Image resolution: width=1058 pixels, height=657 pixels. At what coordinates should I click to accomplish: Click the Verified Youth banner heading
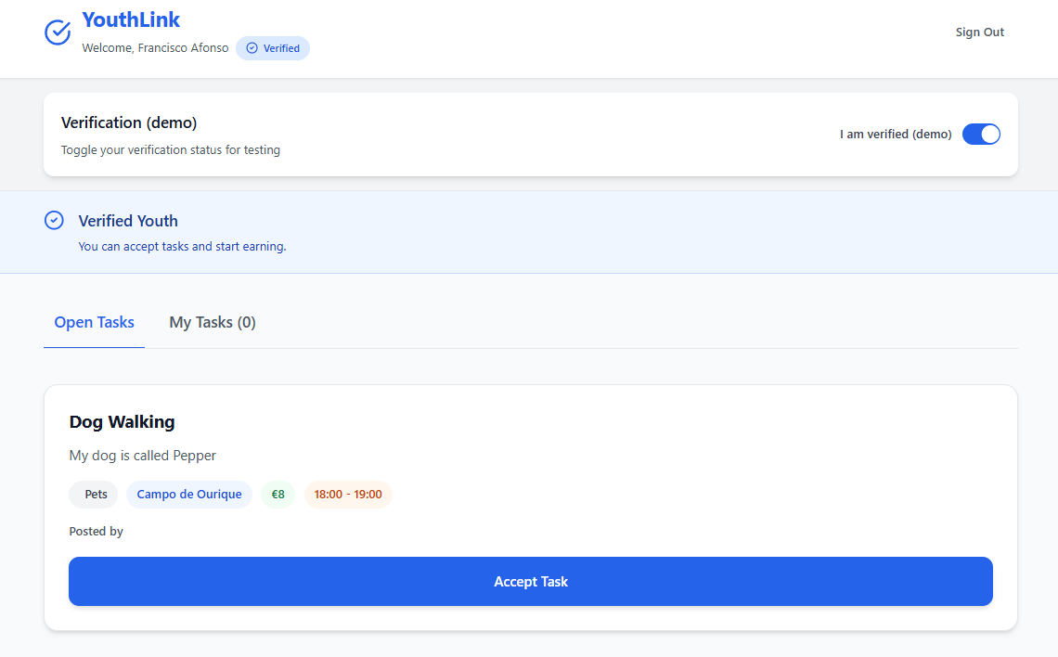128,221
